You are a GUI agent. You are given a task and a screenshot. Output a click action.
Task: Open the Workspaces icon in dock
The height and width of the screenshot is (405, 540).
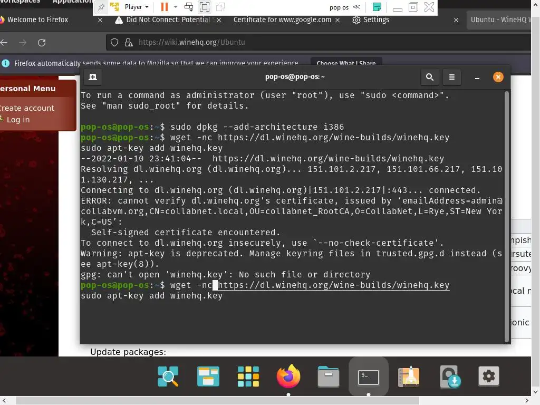point(208,377)
